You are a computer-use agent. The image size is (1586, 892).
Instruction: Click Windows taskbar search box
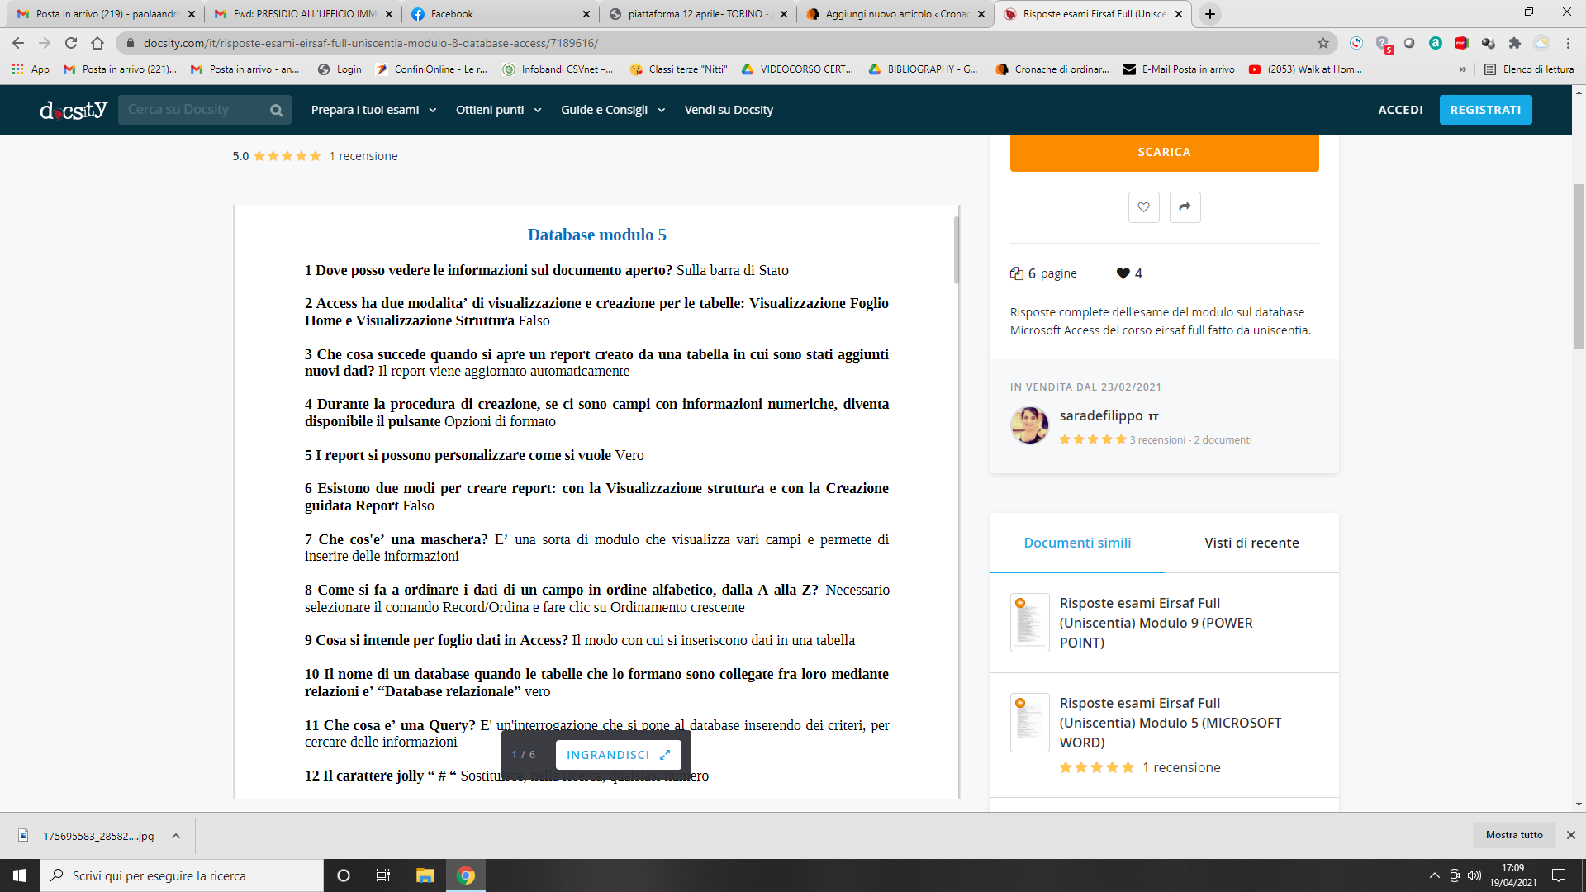182,875
